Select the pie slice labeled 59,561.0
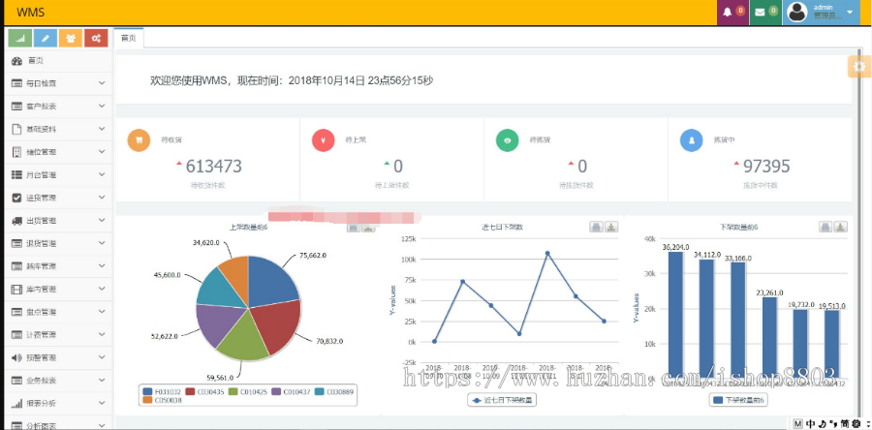This screenshot has width=872, height=430. 243,337
